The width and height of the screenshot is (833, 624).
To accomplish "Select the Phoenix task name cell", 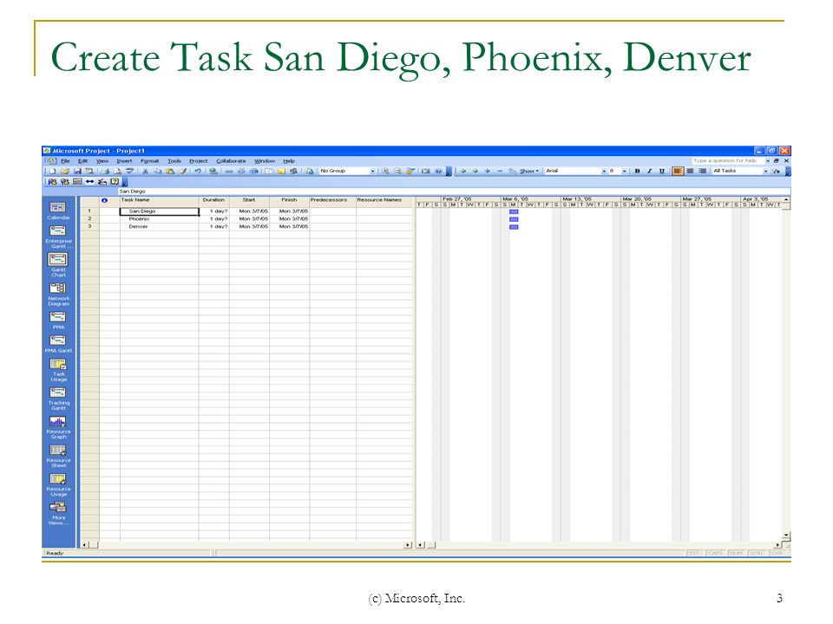I will click(160, 219).
